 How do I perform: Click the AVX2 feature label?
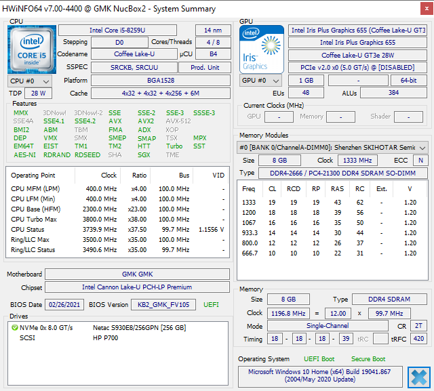click(146, 121)
